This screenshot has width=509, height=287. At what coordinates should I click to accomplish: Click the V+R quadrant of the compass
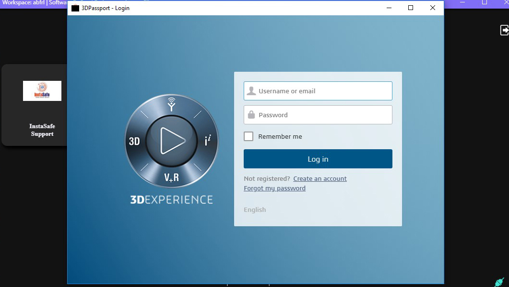click(x=171, y=177)
